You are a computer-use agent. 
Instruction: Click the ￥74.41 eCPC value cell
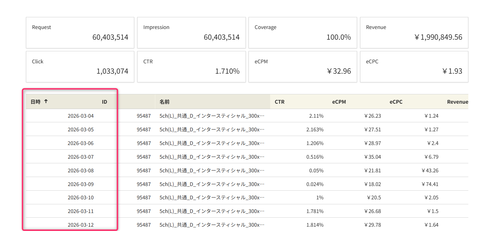430,184
